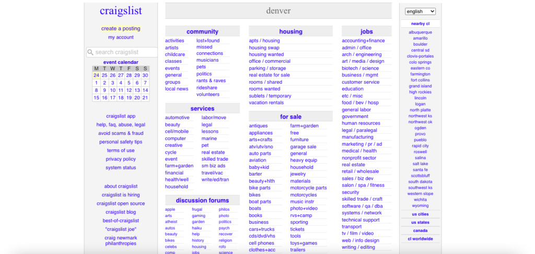Open sublets / temporary housing
Screen dimensions: 535x254
pos(270,96)
